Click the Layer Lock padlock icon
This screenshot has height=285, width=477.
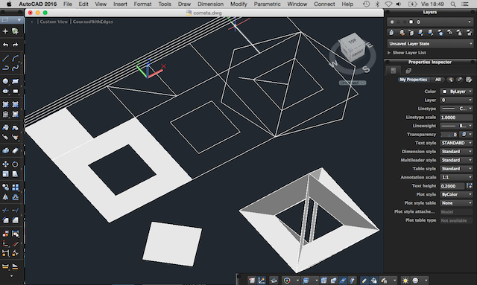point(459,33)
